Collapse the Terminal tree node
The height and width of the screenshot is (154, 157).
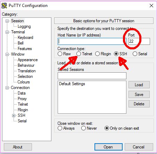click(x=7, y=32)
